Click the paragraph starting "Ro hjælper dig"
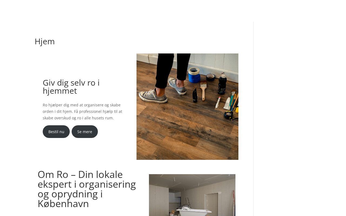Viewport: 346px width, 216px height. (x=82, y=111)
